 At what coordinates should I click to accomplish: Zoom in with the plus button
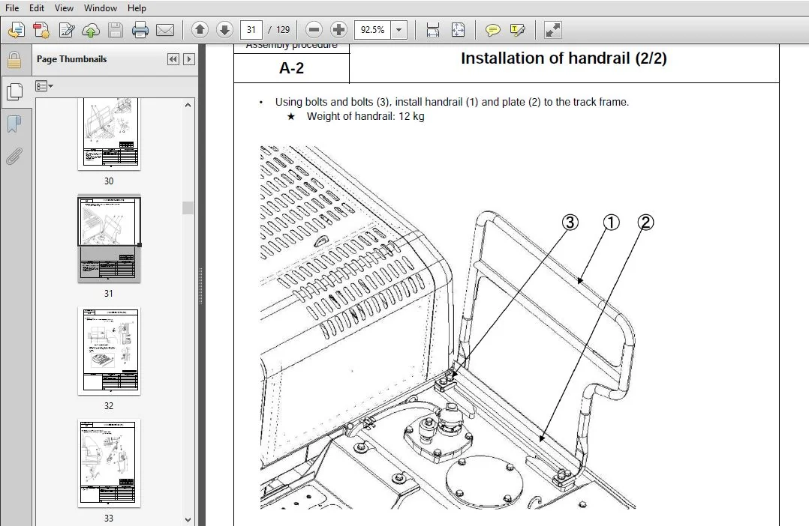(338, 30)
